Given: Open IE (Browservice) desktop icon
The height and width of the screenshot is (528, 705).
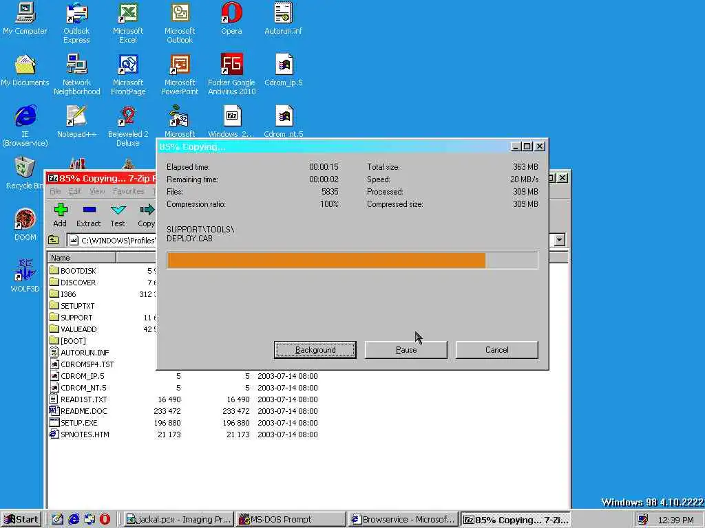Looking at the screenshot, I should coord(25,126).
